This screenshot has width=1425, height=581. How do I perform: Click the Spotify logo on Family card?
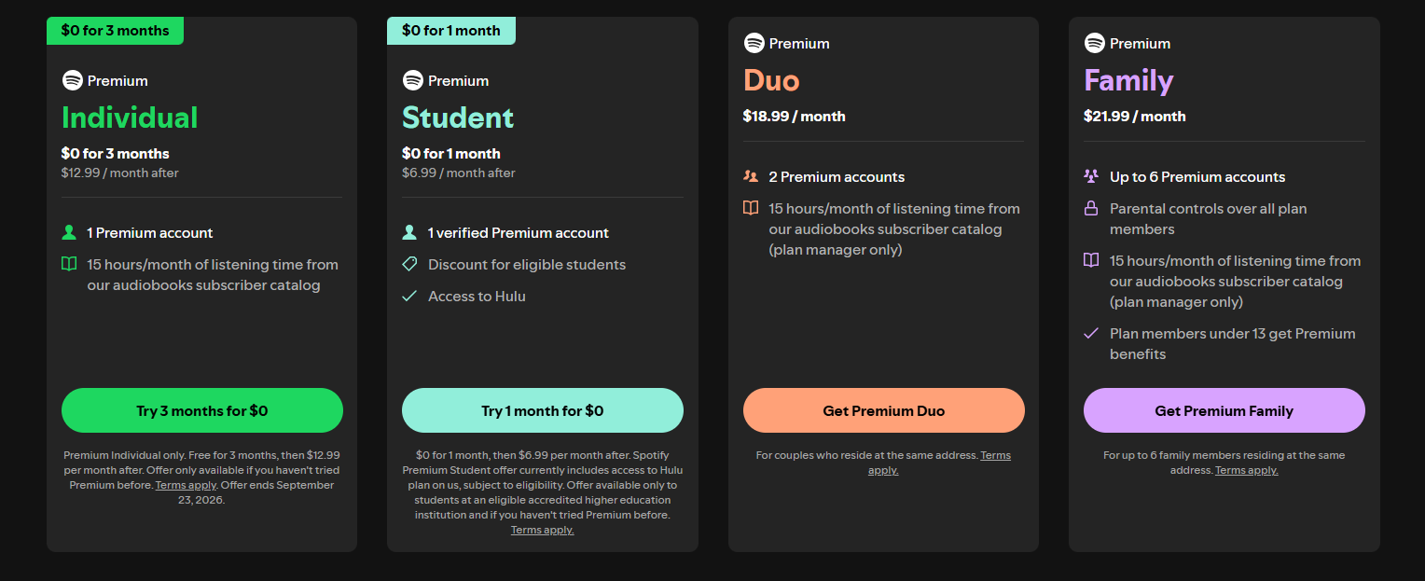pos(1094,43)
